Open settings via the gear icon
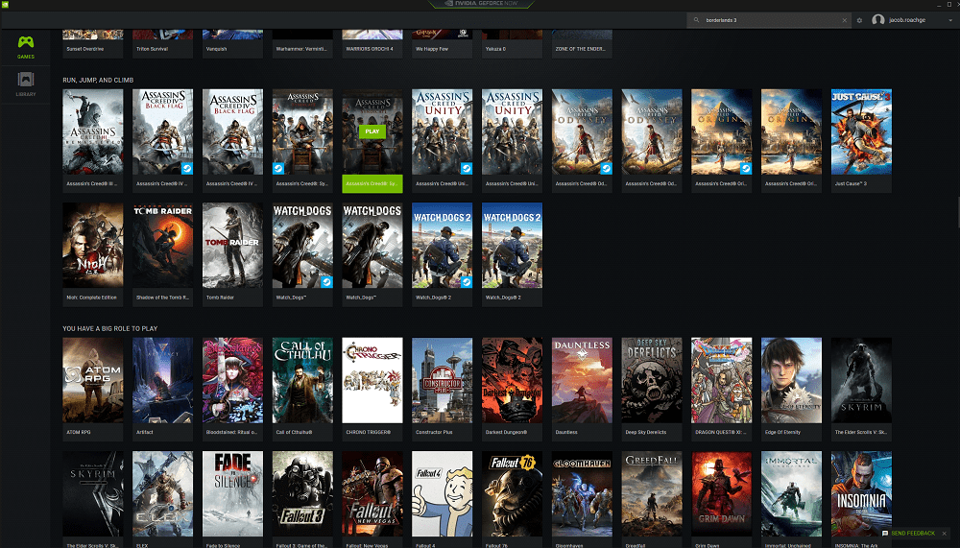 point(859,20)
